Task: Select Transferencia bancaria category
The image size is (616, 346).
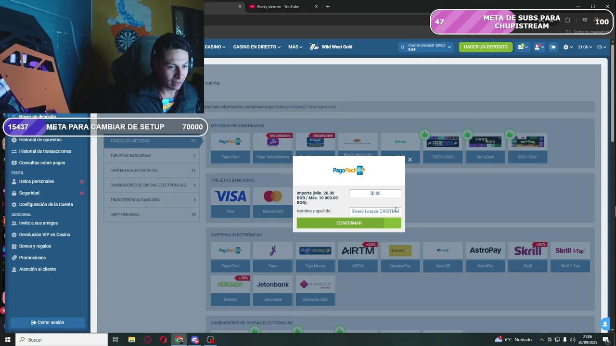Action: [152, 200]
